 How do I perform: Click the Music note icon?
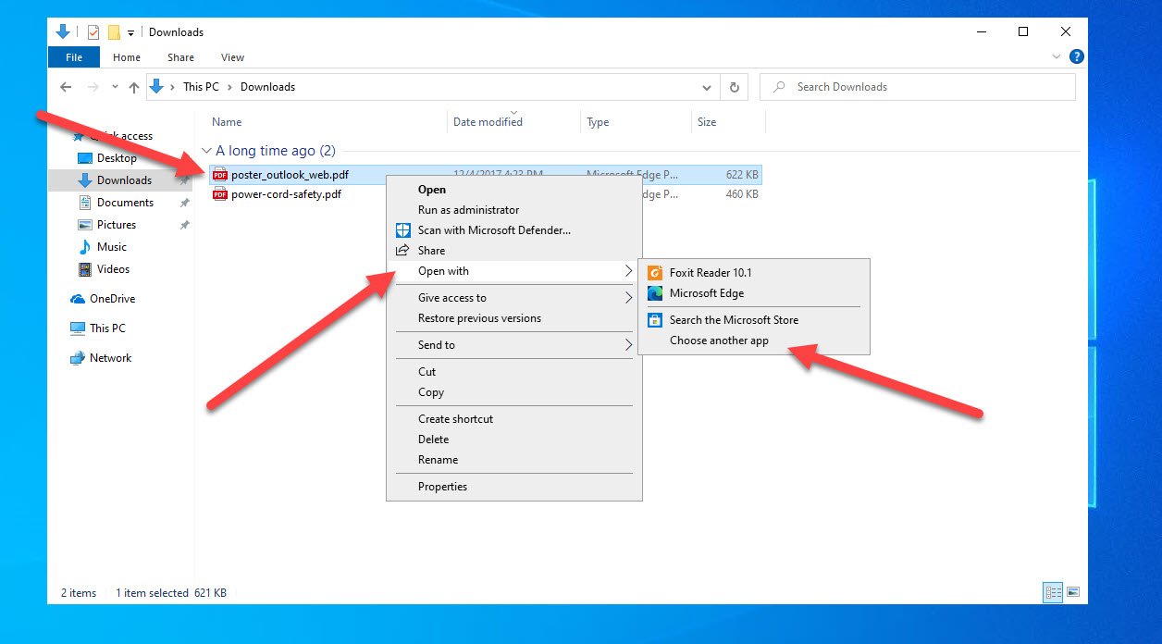click(85, 247)
